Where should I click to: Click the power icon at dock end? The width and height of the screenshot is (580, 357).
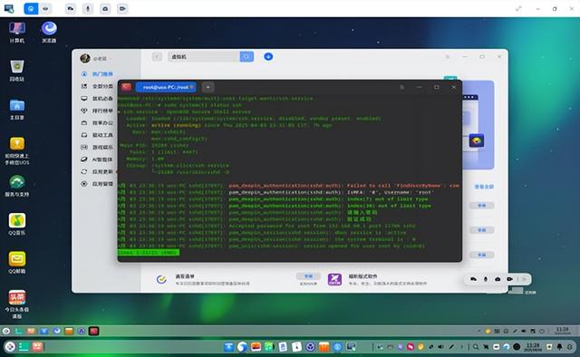point(570,347)
